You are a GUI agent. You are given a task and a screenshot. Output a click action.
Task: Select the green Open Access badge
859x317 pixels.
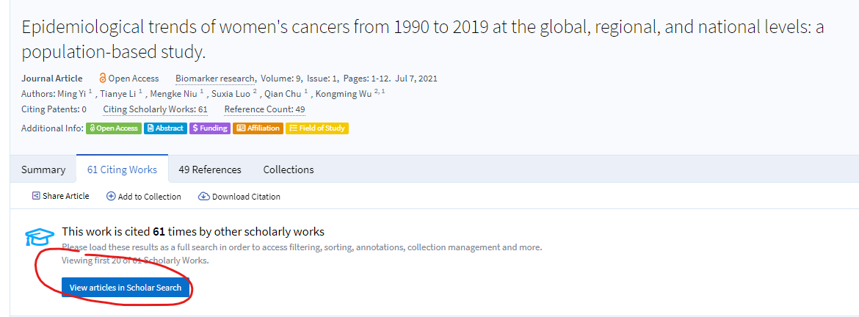(114, 128)
